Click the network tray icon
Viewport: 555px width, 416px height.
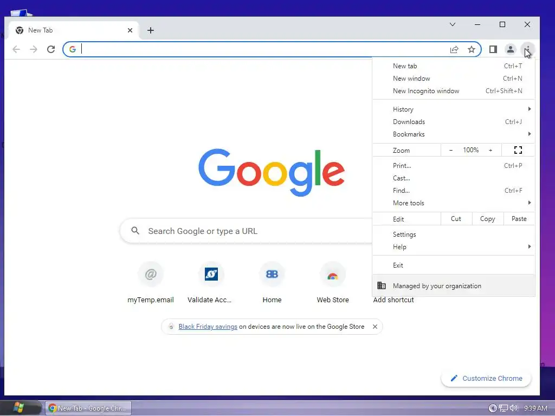504,408
